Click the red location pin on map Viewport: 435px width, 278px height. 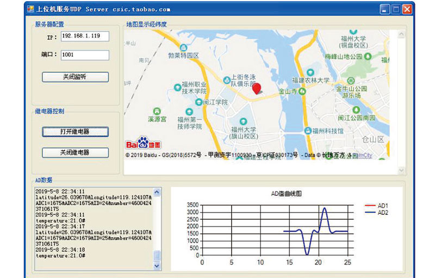click(x=257, y=89)
